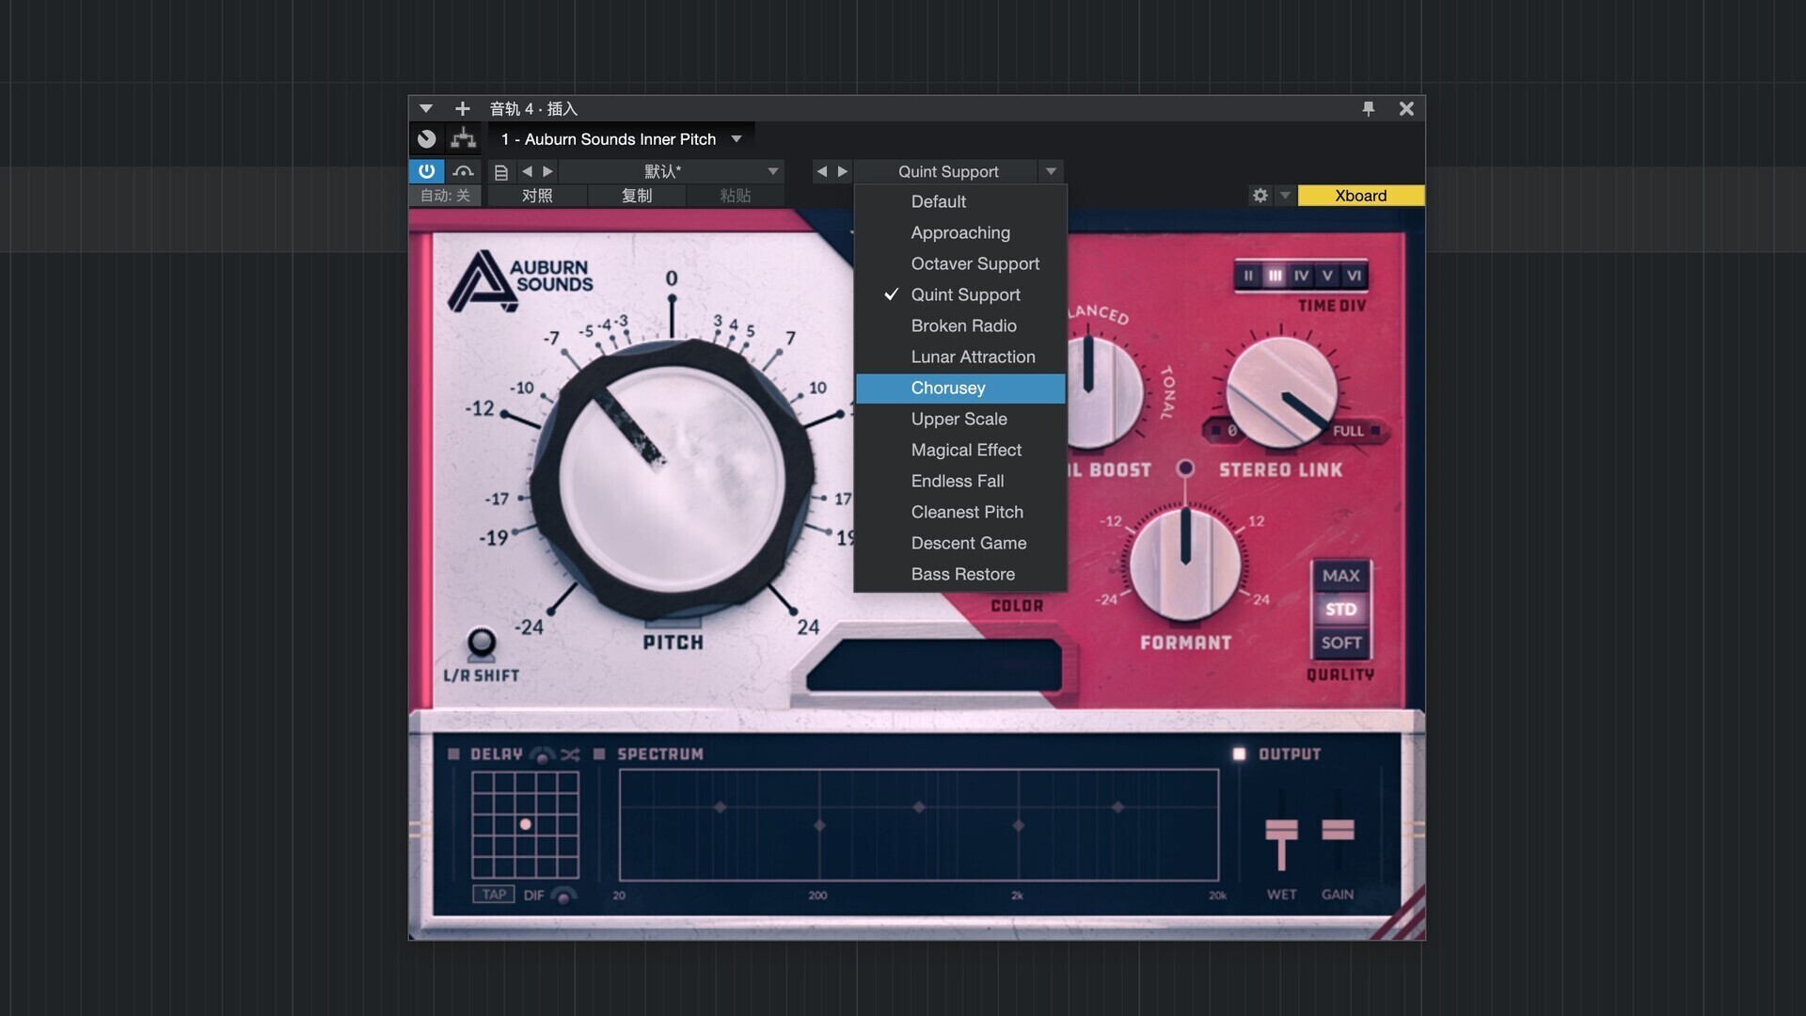Viewport: 1806px width, 1016px height.
Task: Click the TAP tempo button
Action: point(494,895)
